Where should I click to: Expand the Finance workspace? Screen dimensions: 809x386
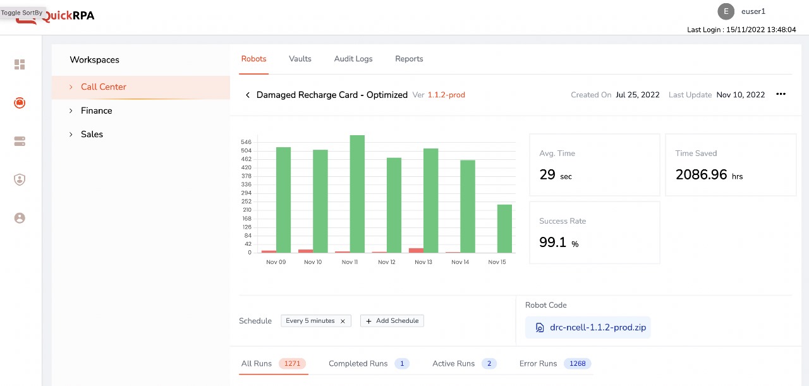coord(96,111)
